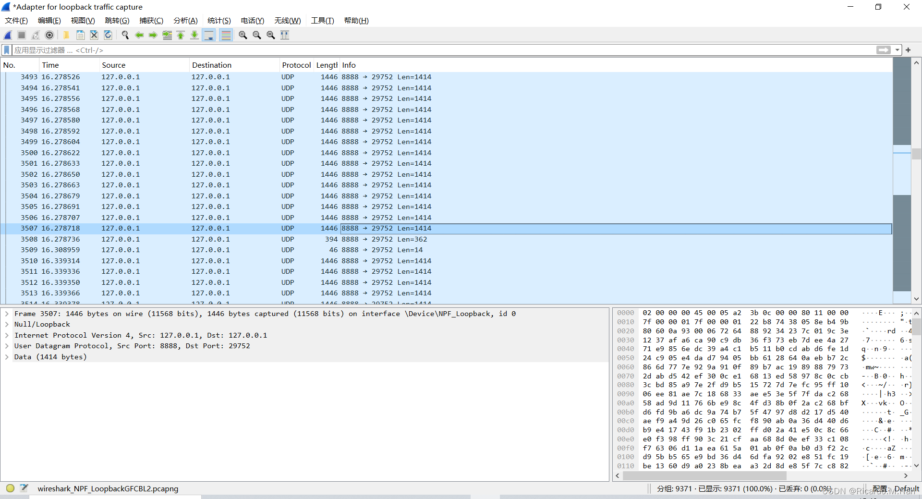922x499 pixels.
Task: Open the 编辑(E) menu
Action: (49, 20)
